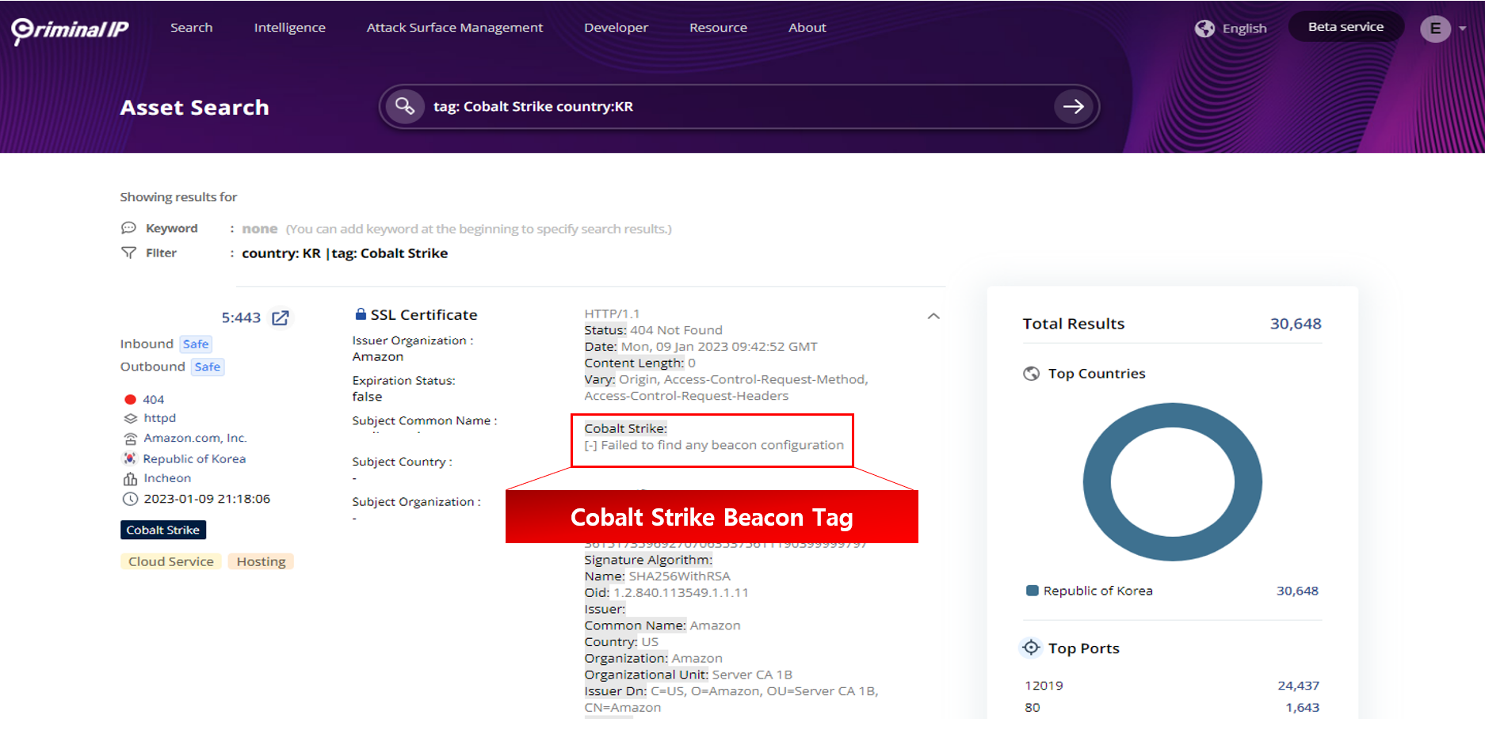1485x730 pixels.
Task: Open the Criminal IP logo home link
Action: click(70, 29)
